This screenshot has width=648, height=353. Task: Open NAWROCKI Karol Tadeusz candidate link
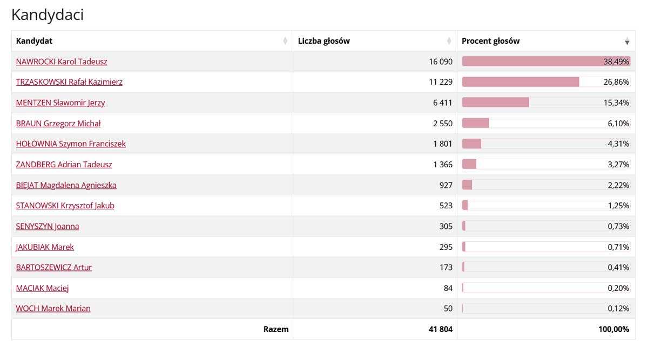click(62, 62)
